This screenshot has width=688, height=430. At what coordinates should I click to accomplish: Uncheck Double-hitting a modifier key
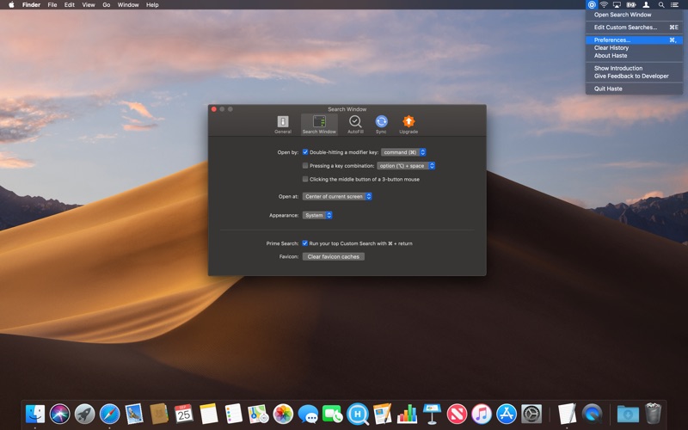click(x=305, y=152)
